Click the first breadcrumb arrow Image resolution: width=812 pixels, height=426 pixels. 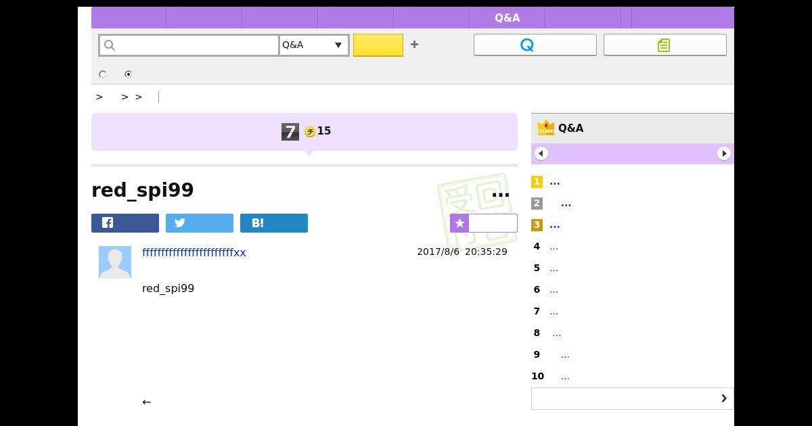[99, 97]
